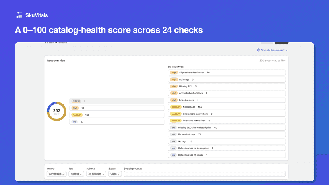The height and width of the screenshot is (185, 329).
Task: Filter by medium severity row with 166 issues
Action: (117, 115)
